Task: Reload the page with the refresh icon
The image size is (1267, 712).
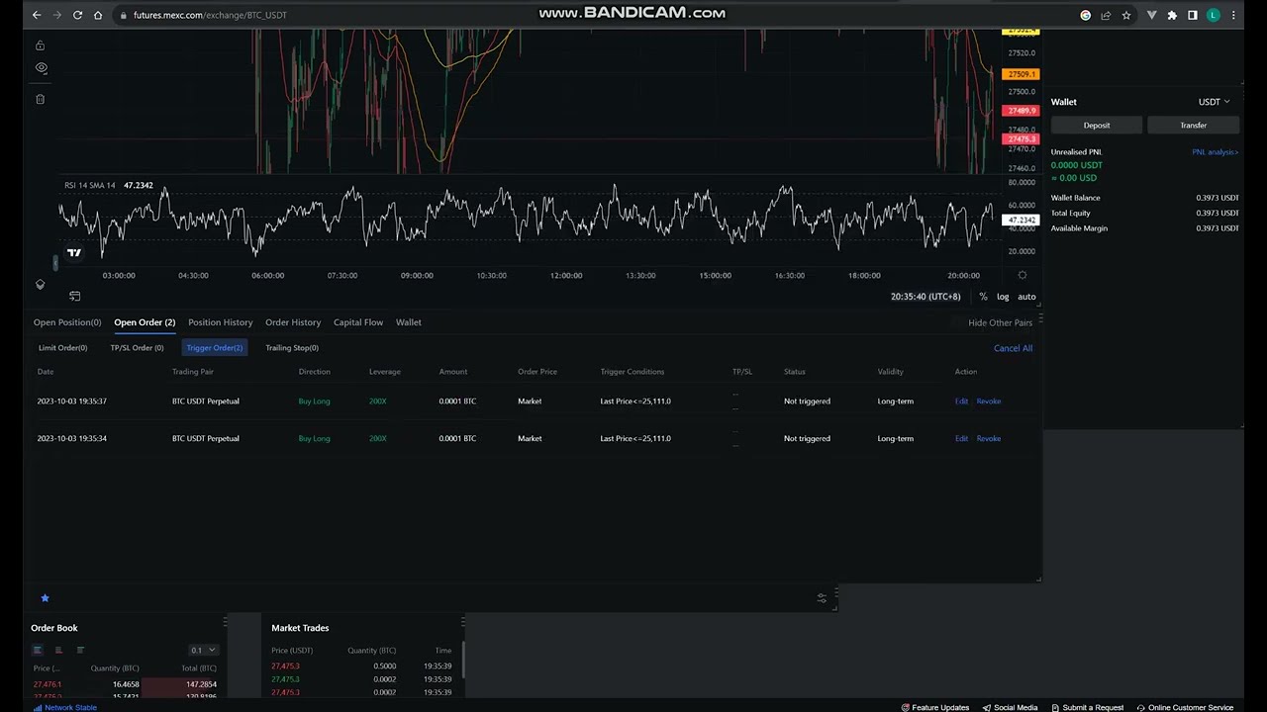Action: point(77,15)
